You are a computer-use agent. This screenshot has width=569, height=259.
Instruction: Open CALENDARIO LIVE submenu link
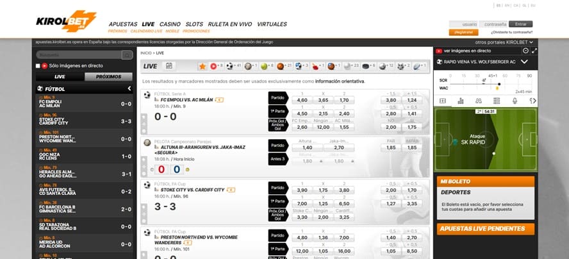146,31
